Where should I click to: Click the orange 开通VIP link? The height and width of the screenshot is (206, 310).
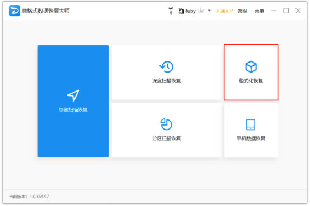[x=224, y=11]
